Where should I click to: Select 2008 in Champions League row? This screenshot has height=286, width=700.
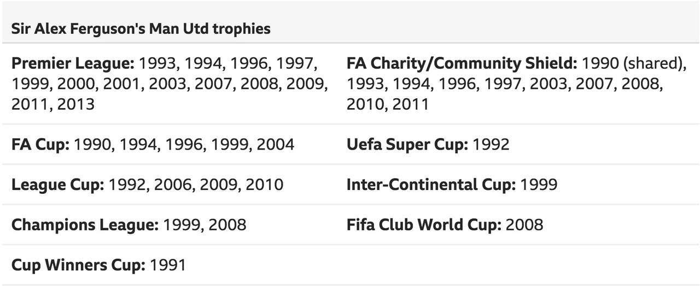click(x=227, y=224)
